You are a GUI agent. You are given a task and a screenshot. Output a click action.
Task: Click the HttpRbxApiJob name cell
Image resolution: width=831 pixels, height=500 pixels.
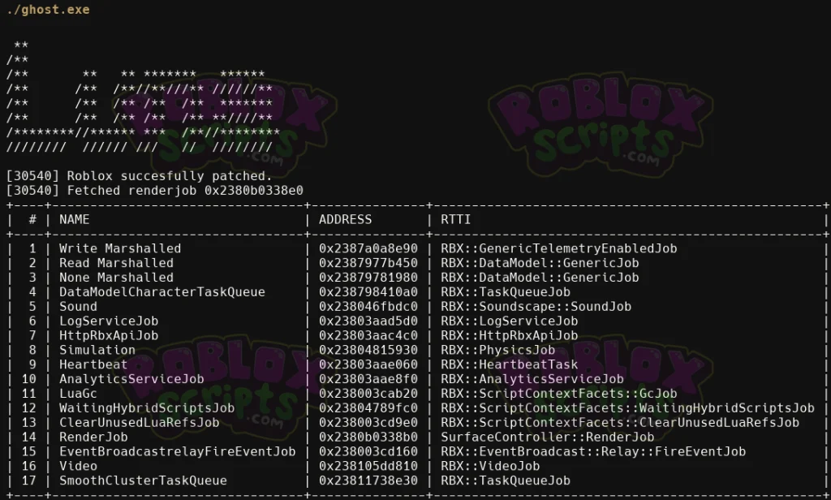point(108,335)
